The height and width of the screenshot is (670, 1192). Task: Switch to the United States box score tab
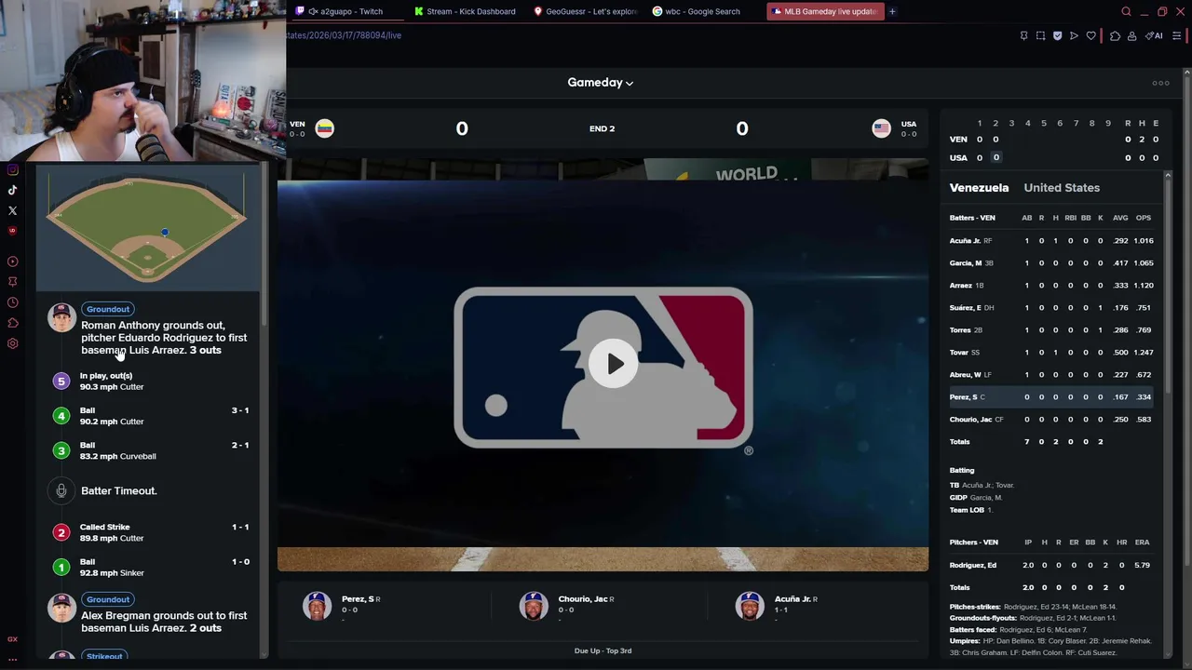point(1062,188)
